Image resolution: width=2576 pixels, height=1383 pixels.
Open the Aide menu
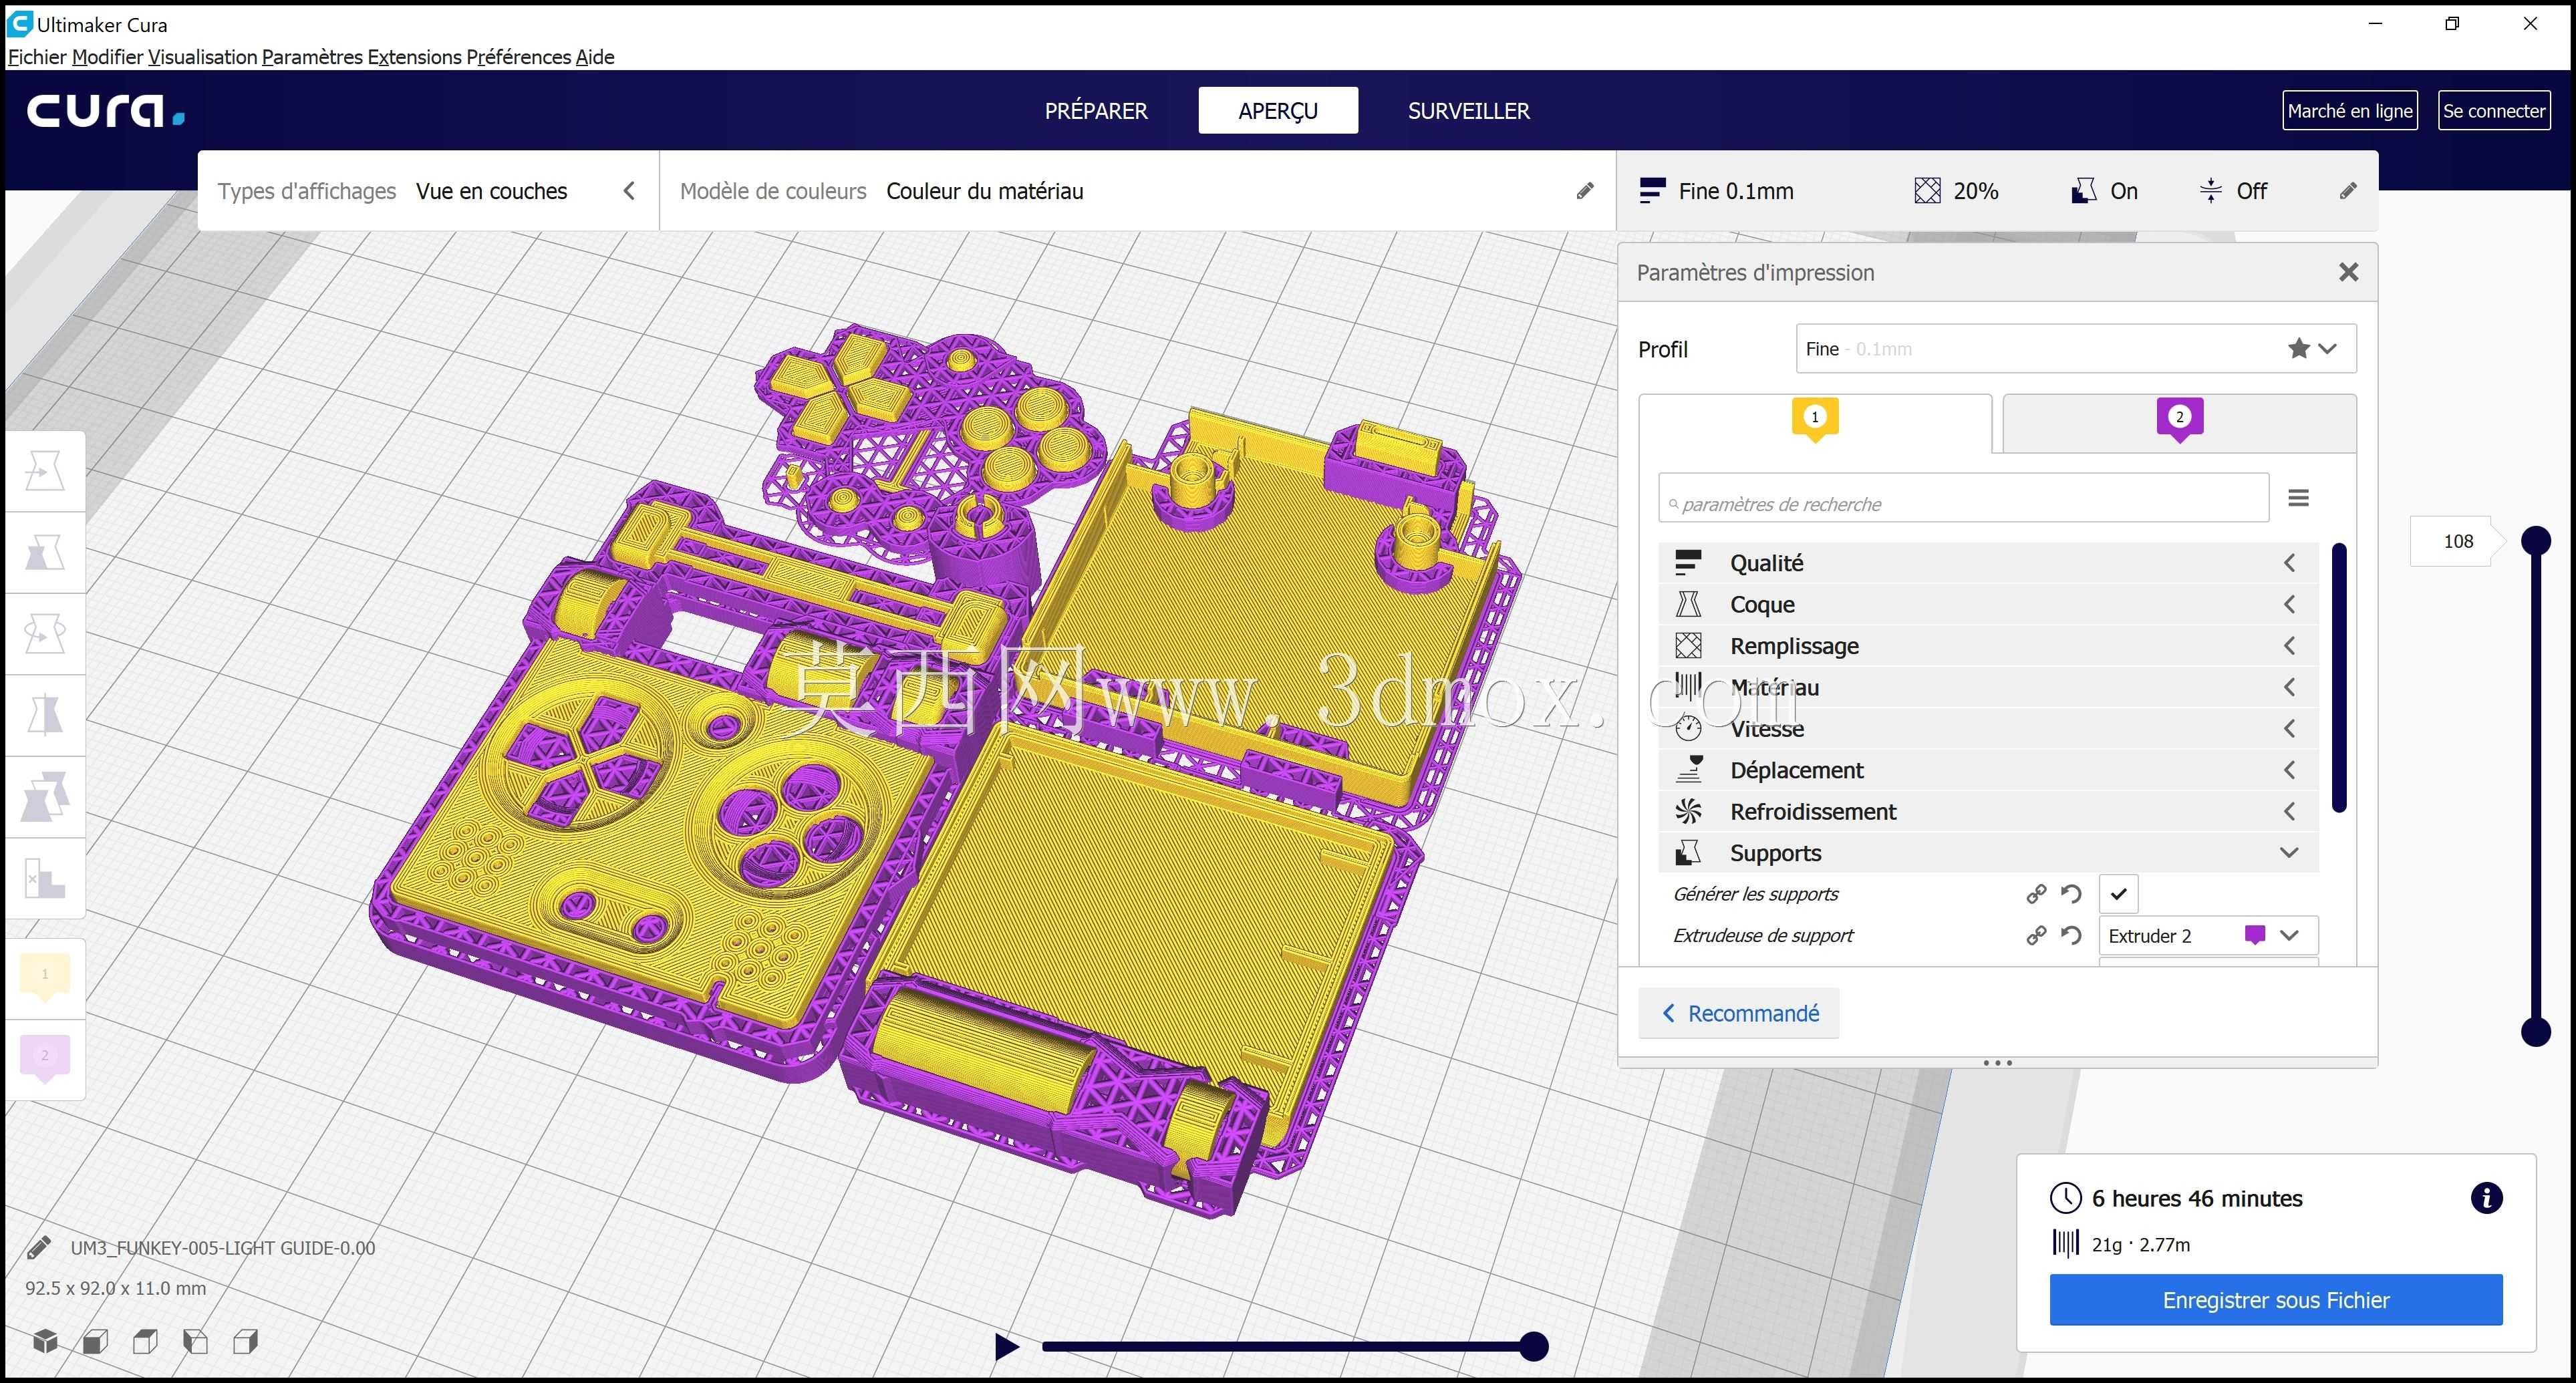595,57
